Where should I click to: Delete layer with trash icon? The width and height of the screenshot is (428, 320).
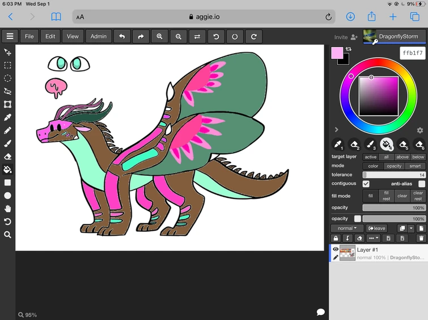(x=421, y=238)
